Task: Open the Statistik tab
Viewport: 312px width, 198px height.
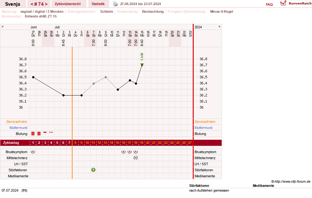Action: coord(98,4)
